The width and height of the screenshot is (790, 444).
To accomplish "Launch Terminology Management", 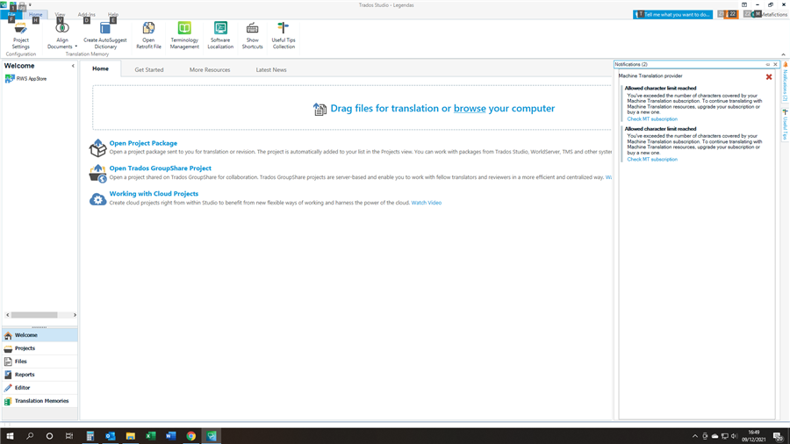I will tap(184, 35).
